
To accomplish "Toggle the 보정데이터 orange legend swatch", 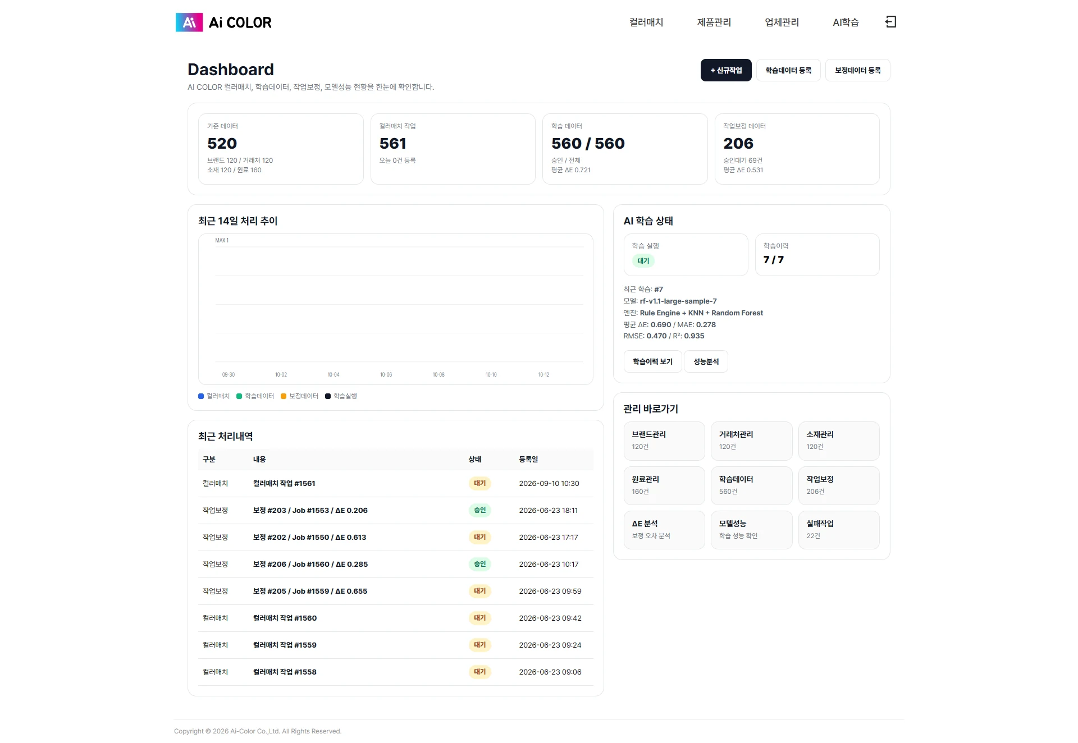I will [x=284, y=396].
